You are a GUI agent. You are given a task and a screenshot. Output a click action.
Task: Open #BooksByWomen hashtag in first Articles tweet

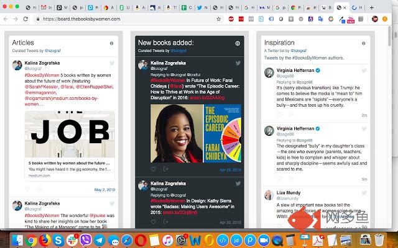(x=42, y=75)
